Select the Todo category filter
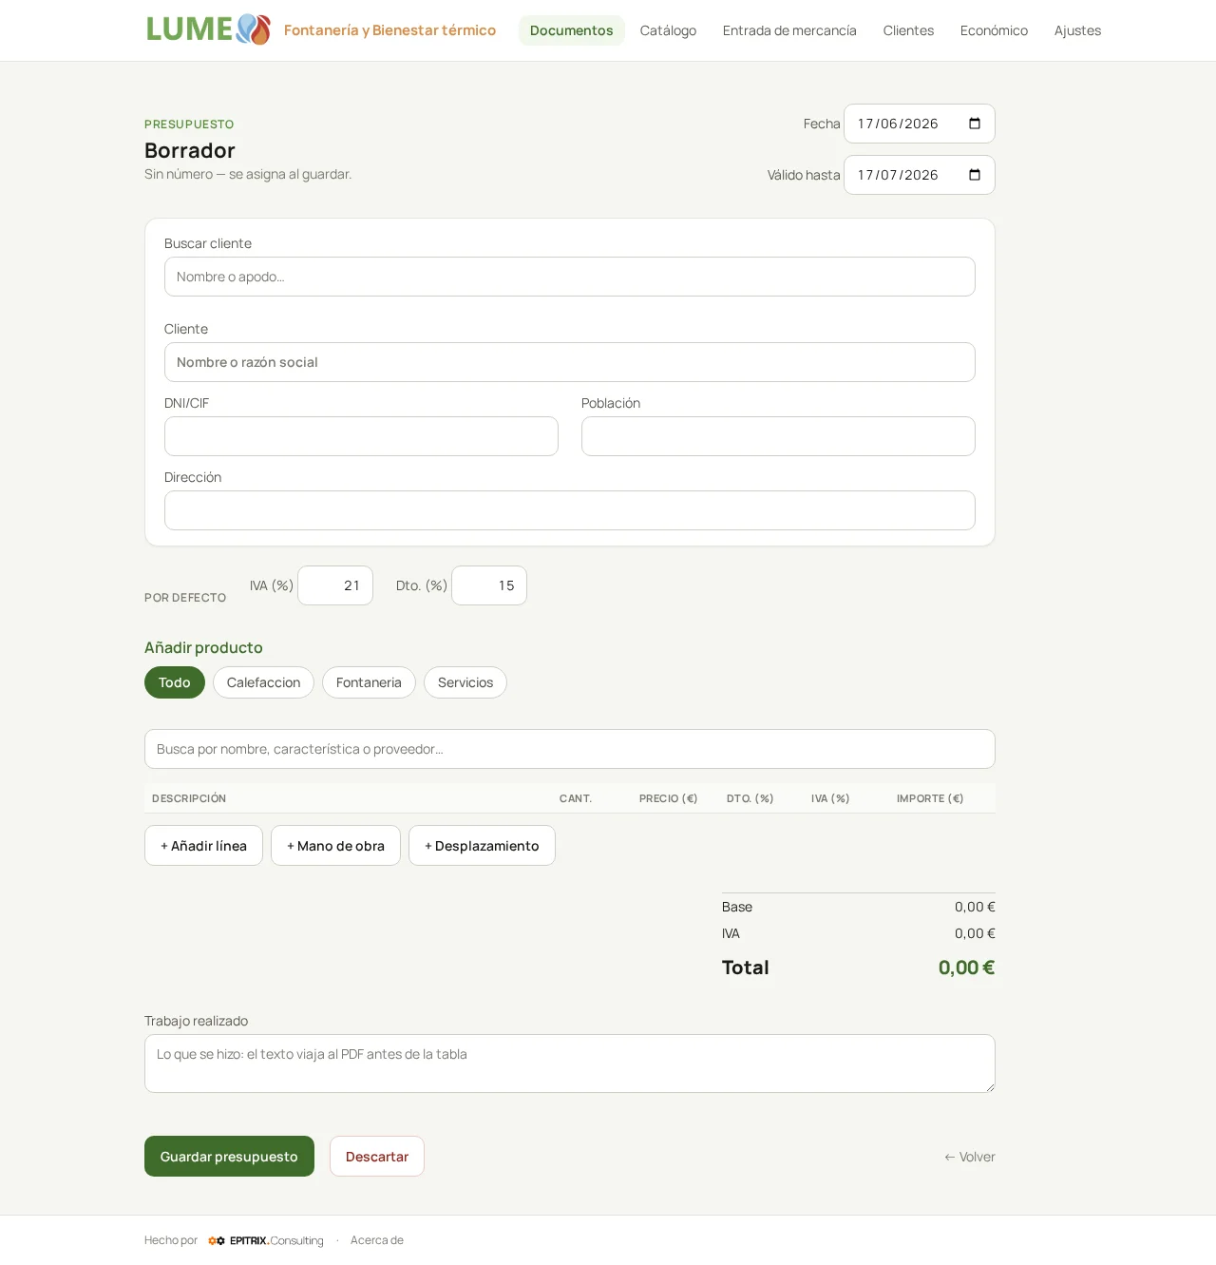1216x1265 pixels. [175, 682]
